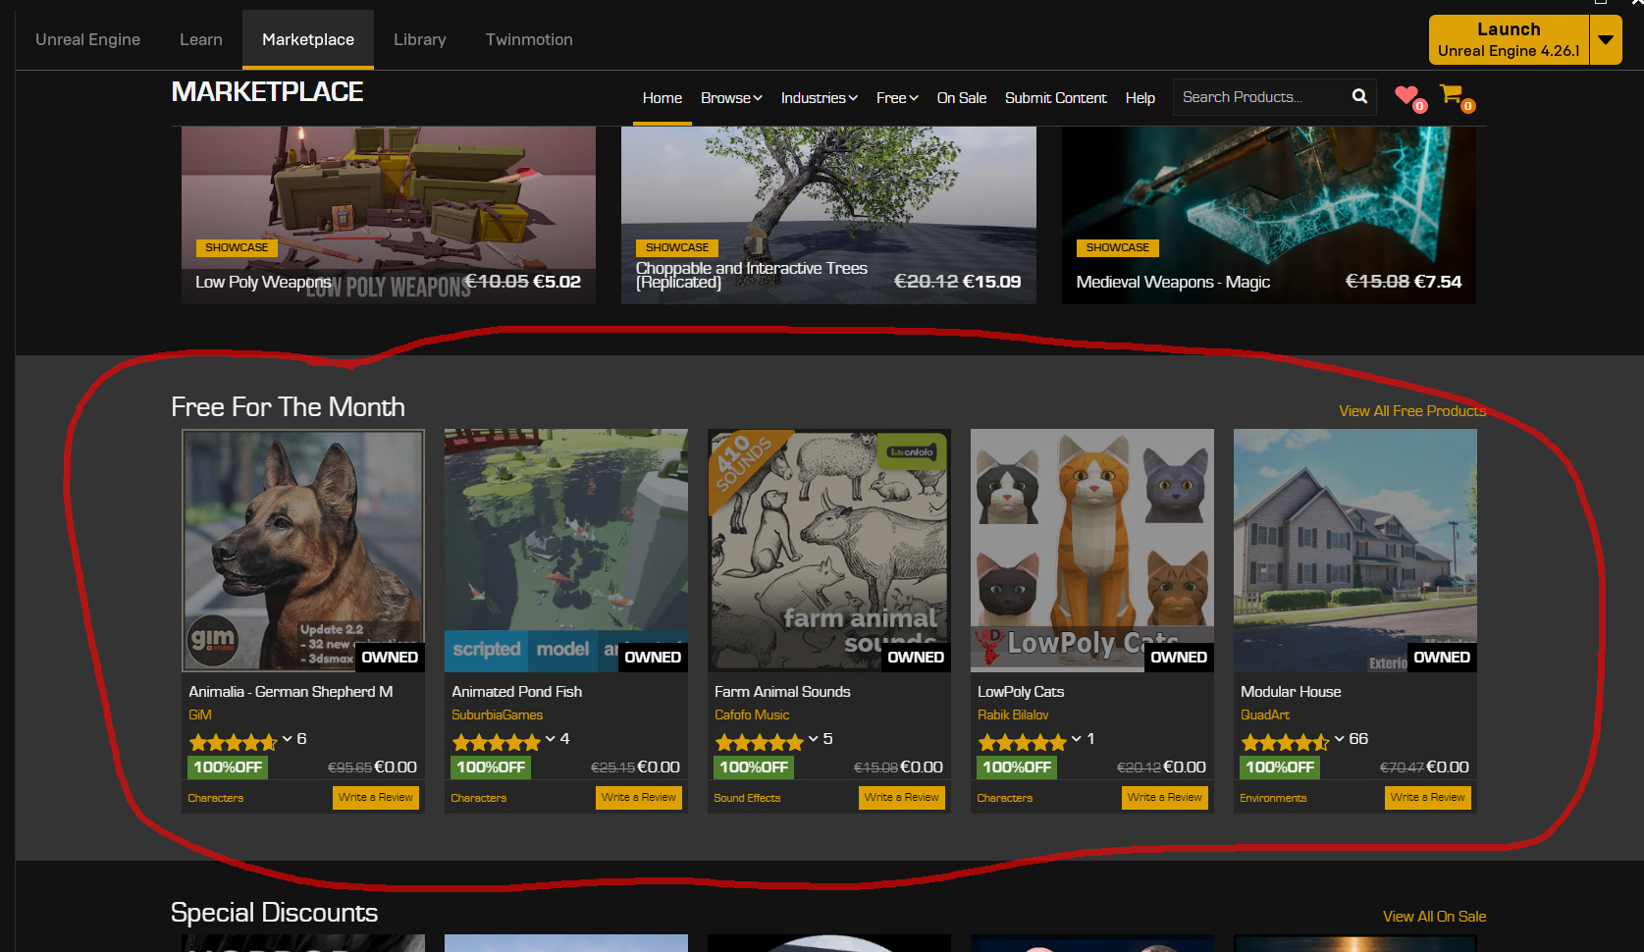
Task: Click the search magnifier icon
Action: click(x=1359, y=96)
